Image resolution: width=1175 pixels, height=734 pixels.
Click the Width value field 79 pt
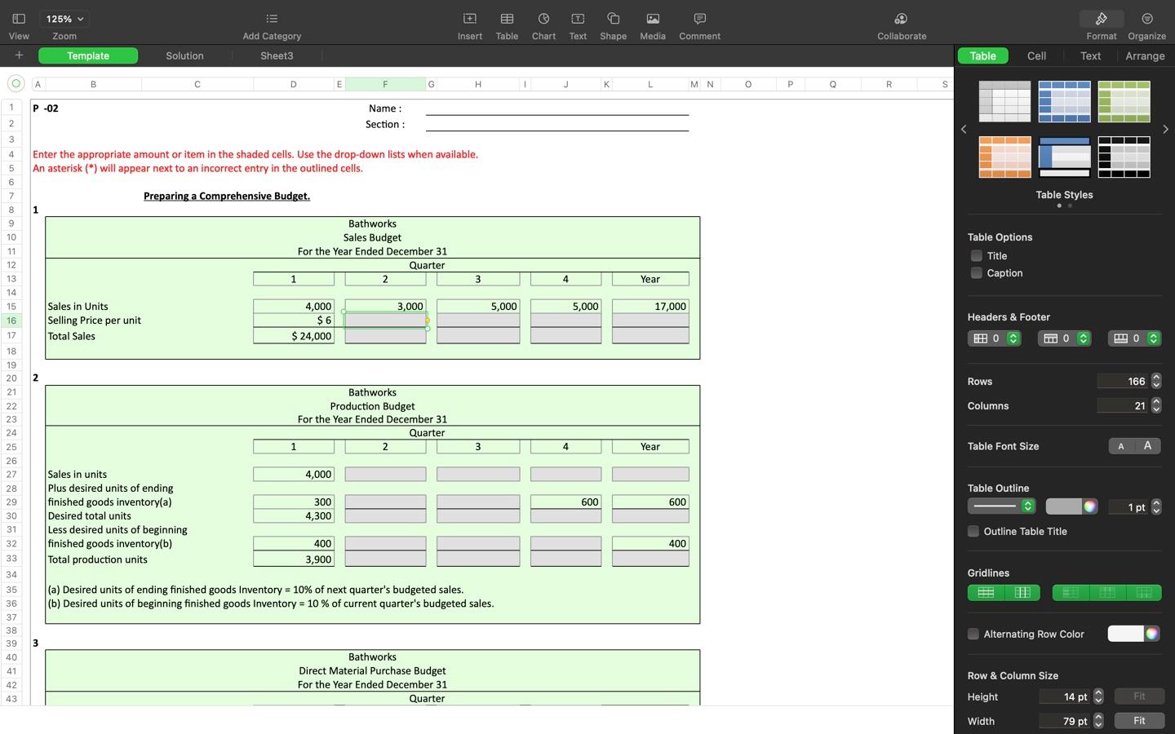(1065, 721)
